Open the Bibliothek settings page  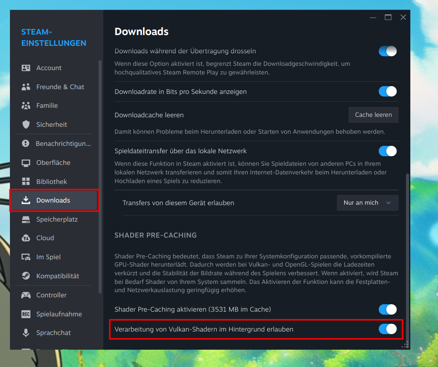tap(54, 181)
